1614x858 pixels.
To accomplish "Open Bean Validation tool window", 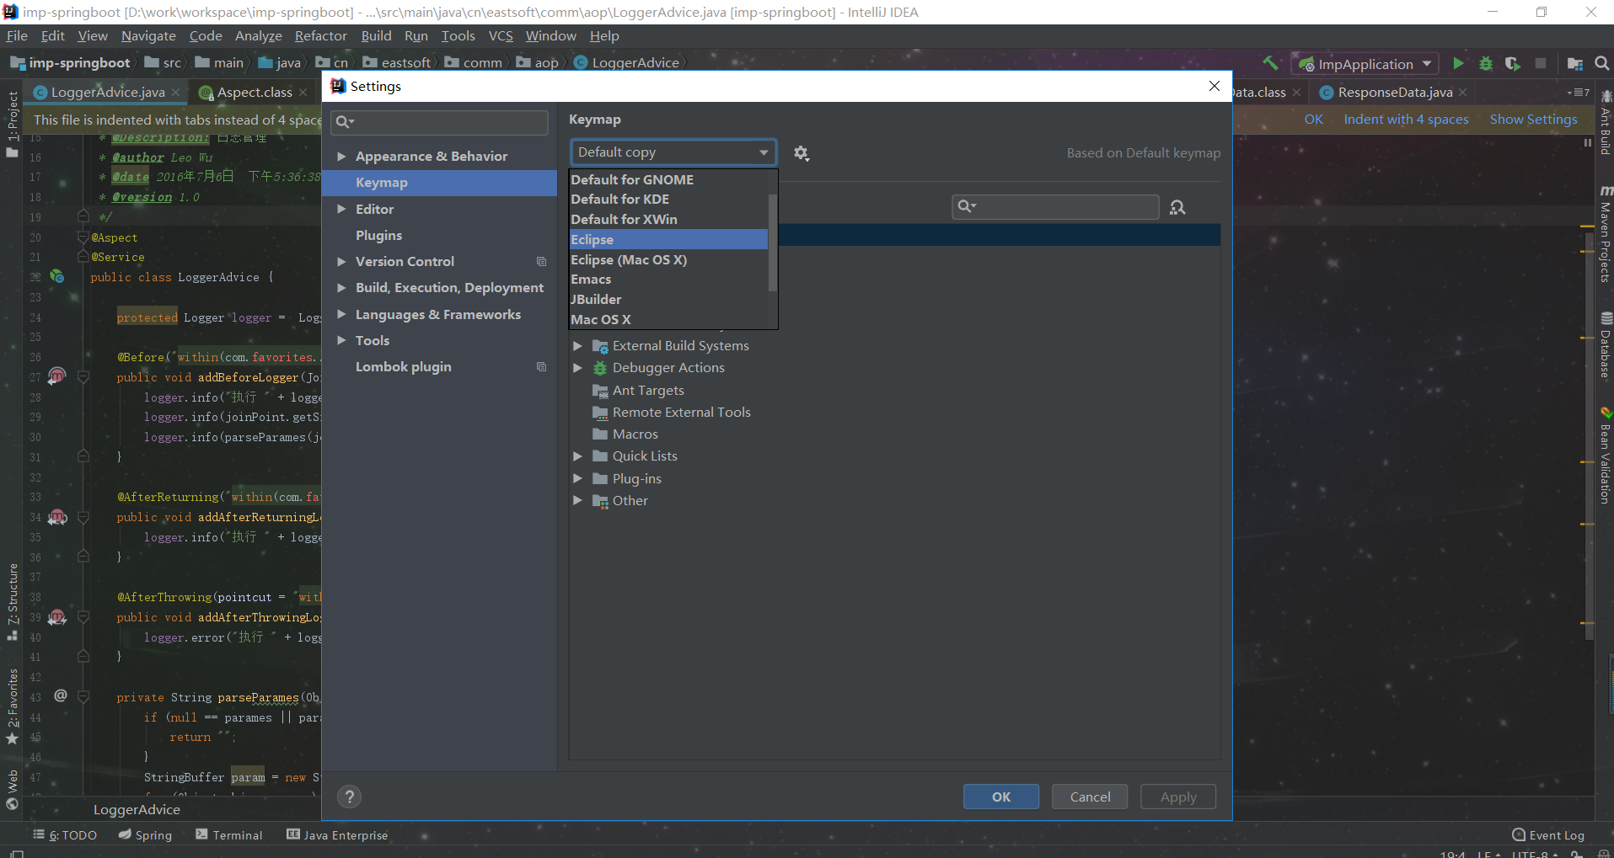I will 1606,455.
